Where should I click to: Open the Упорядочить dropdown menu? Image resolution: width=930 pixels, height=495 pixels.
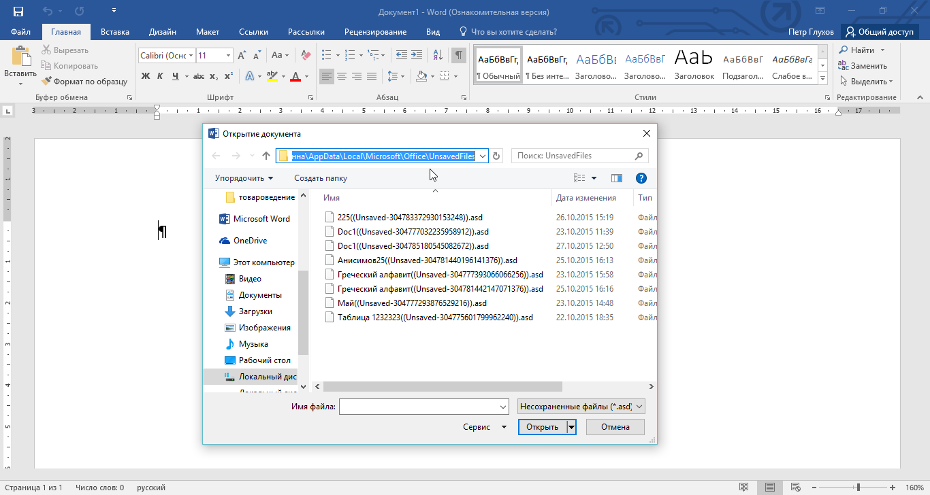[244, 178]
